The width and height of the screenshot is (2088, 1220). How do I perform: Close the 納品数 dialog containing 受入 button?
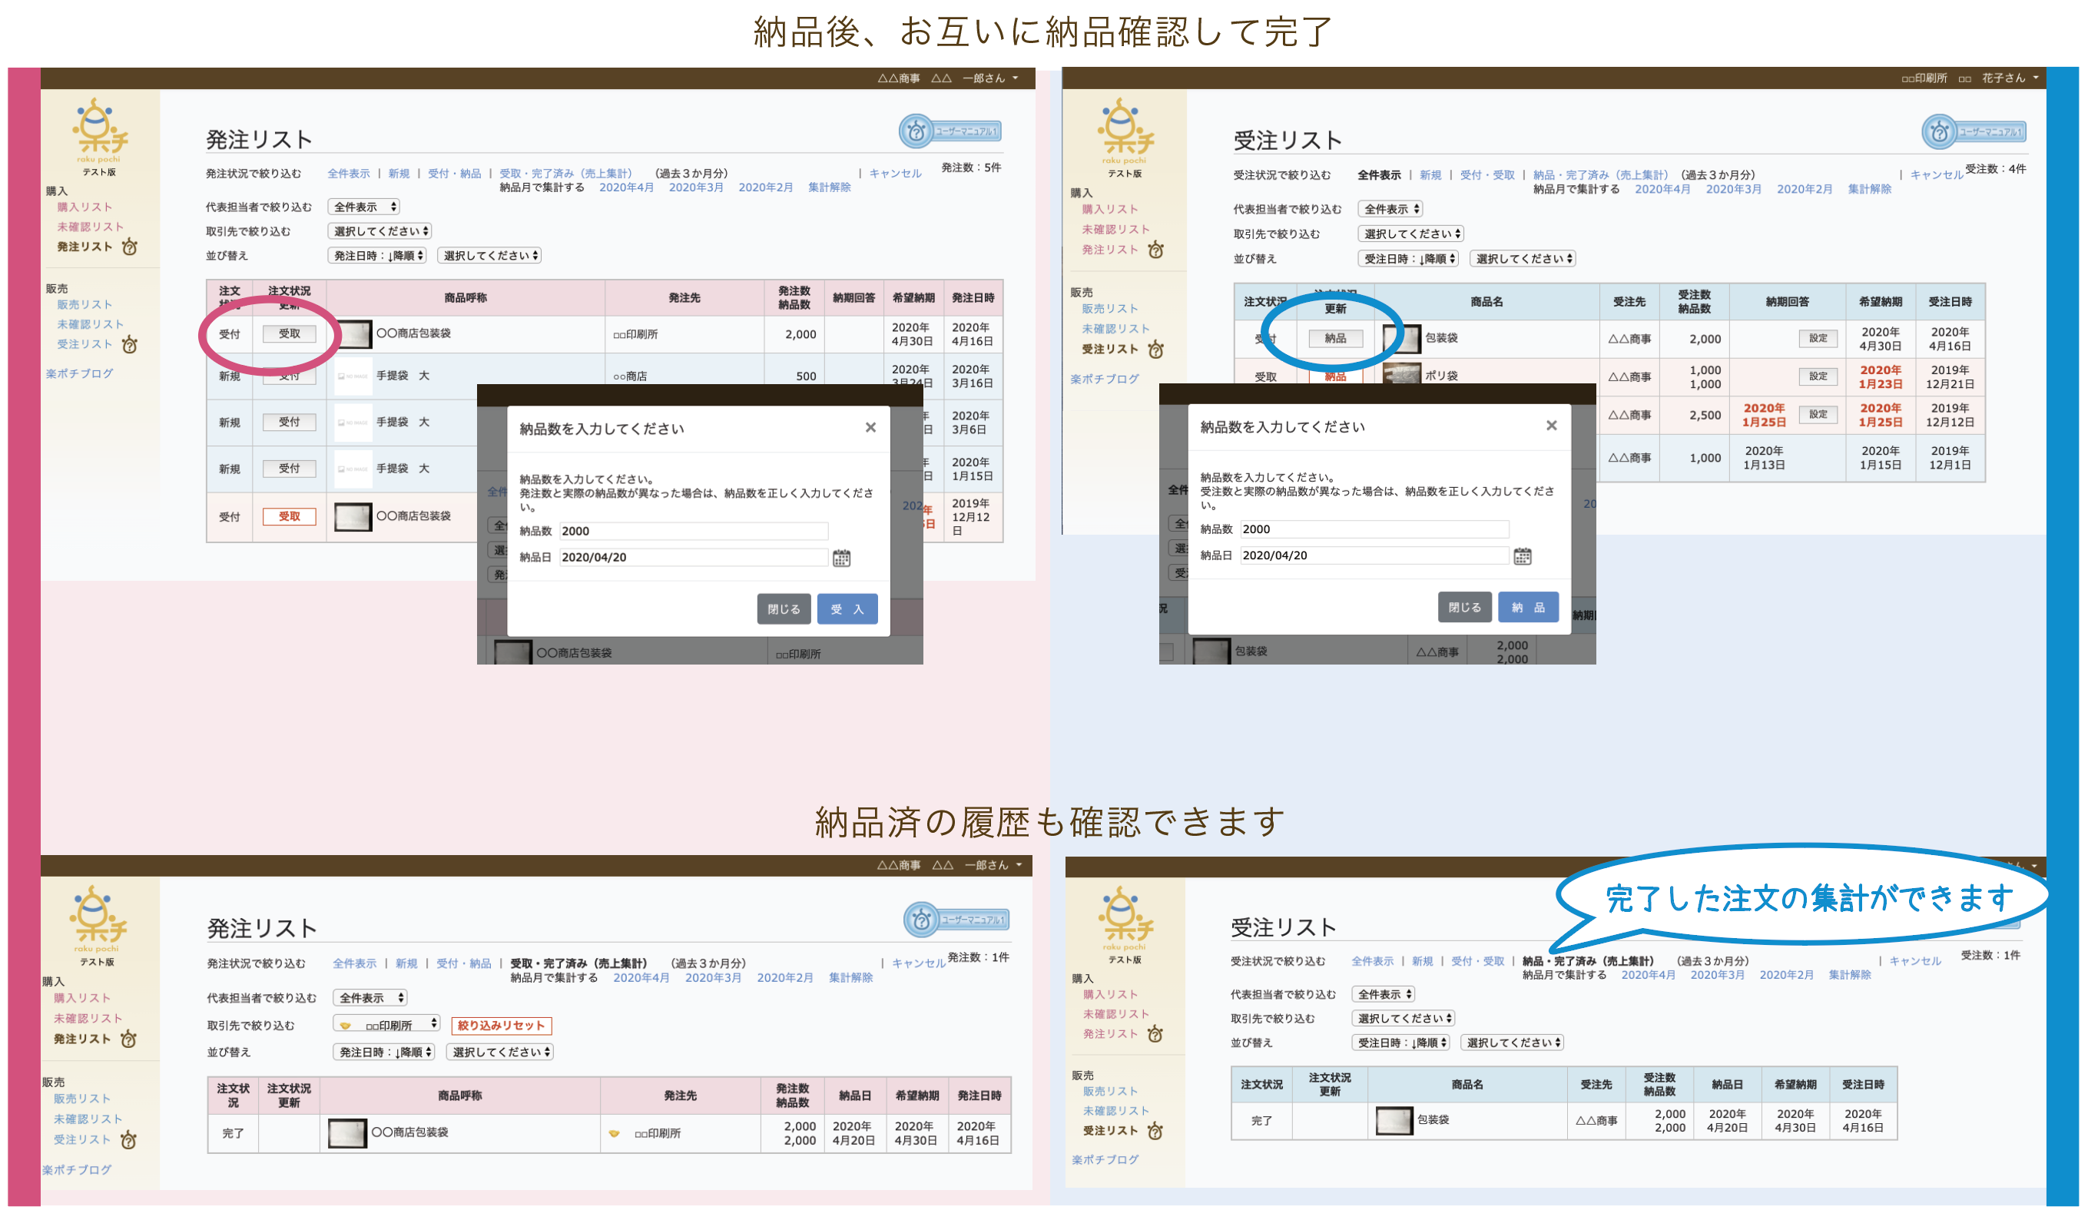(x=871, y=428)
